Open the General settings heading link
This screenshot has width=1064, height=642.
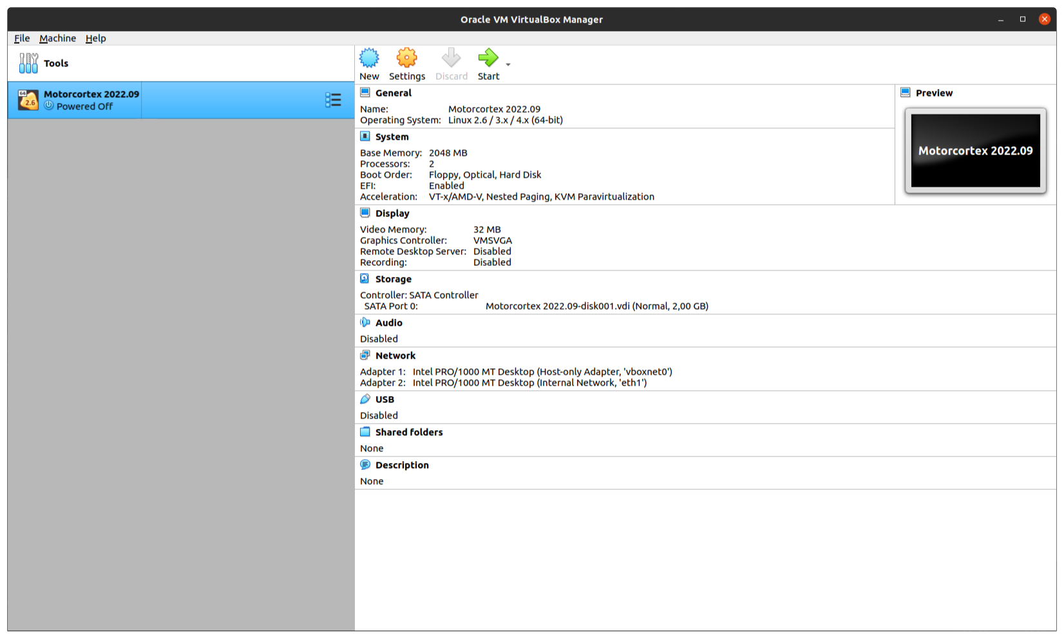coord(394,93)
